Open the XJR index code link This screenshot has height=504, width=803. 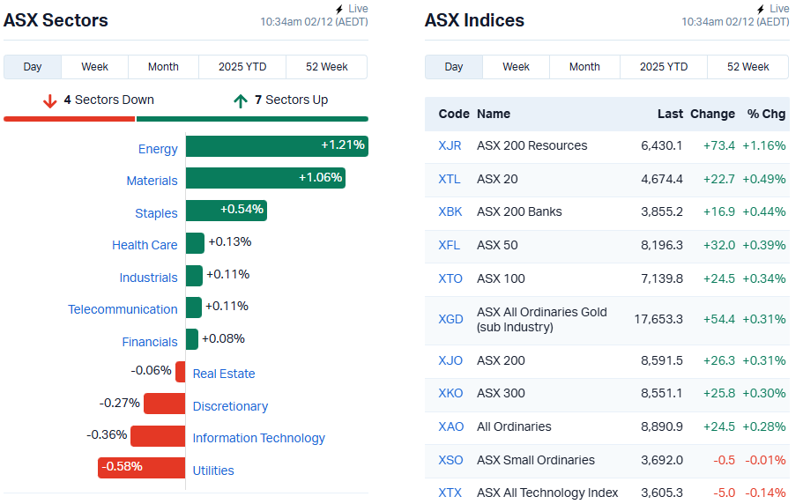coord(450,146)
